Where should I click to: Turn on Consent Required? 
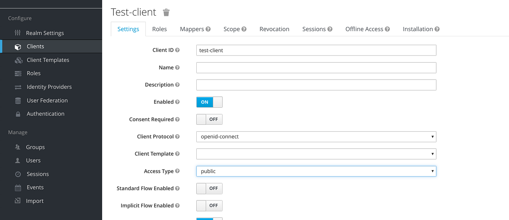pyautogui.click(x=209, y=119)
